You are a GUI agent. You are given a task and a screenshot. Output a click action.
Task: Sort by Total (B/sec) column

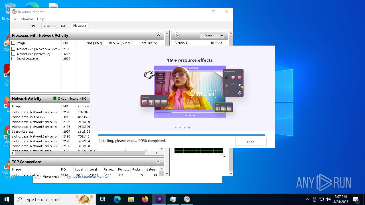click(x=145, y=43)
